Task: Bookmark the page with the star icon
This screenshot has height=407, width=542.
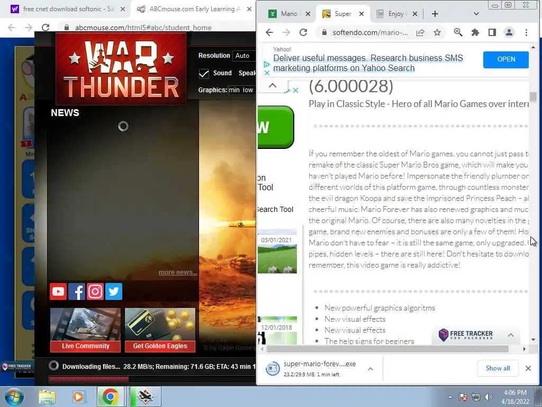Action: pos(437,32)
